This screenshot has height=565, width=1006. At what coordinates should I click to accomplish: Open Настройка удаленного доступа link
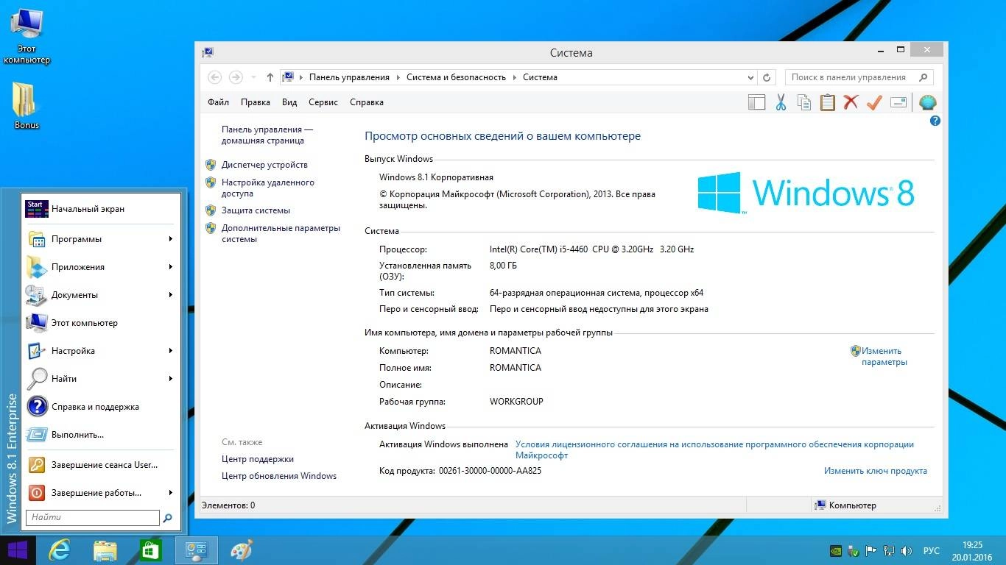268,188
